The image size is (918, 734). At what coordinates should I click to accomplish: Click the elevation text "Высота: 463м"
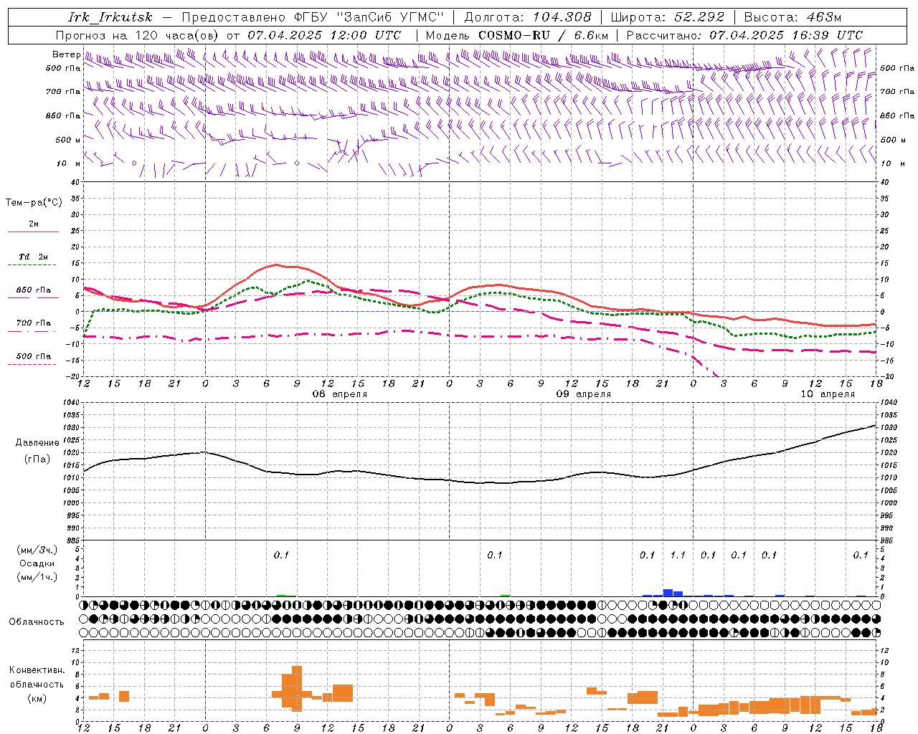click(792, 17)
